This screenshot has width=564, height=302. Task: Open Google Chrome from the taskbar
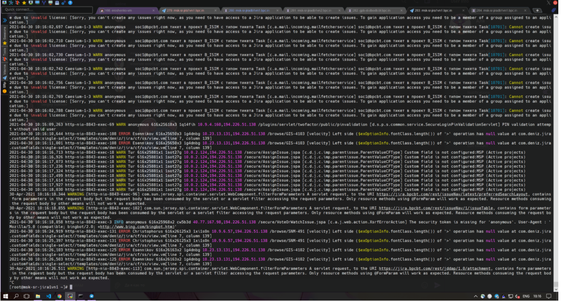[59, 296]
